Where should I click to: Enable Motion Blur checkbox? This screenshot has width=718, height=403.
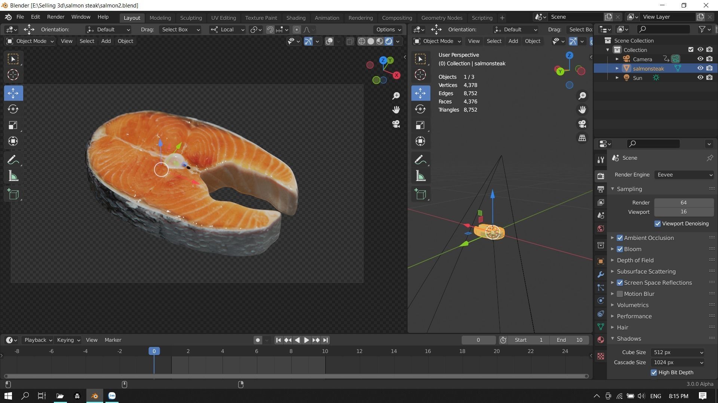[x=620, y=294]
